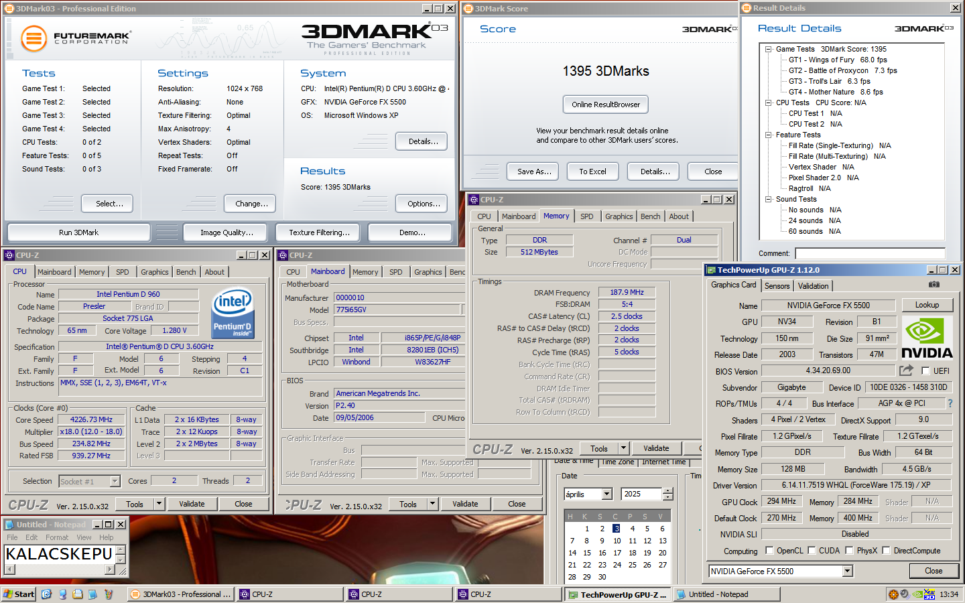Click the NVIDIA system tray icon

917,594
